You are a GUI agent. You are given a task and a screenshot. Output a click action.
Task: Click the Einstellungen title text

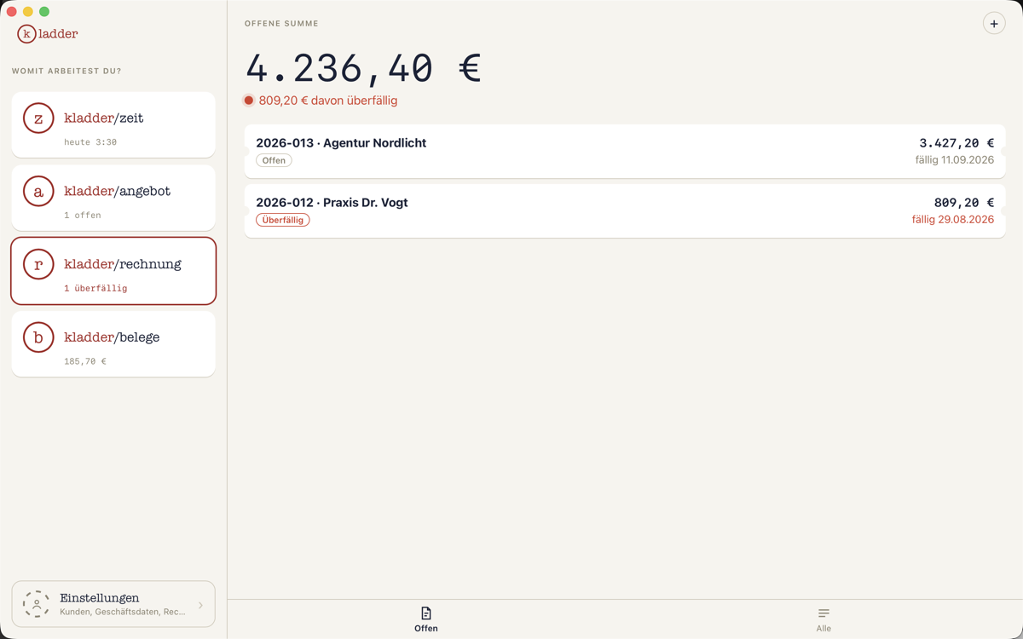coord(100,598)
